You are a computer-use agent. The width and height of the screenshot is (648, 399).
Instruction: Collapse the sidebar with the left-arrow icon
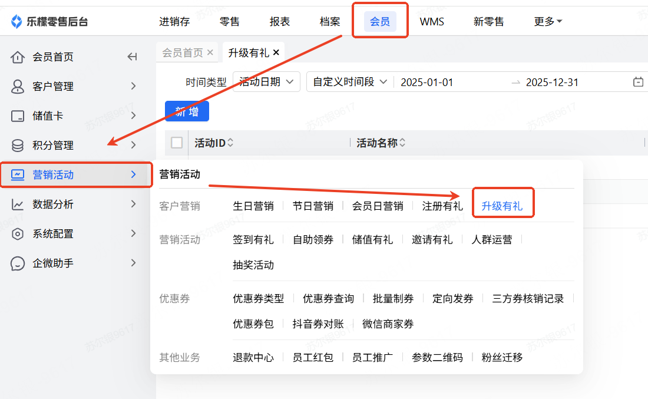point(132,57)
